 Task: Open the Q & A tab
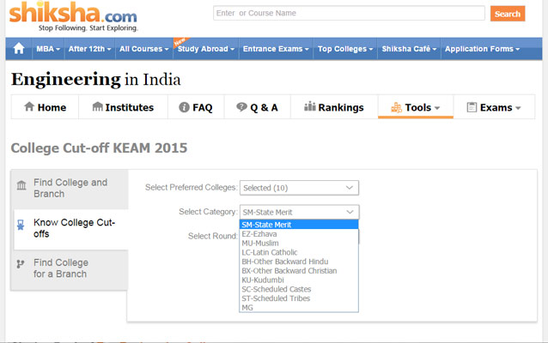point(256,107)
